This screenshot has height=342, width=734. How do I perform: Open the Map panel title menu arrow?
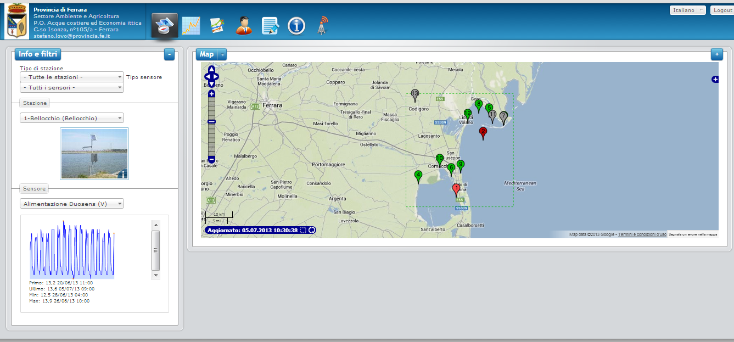222,54
